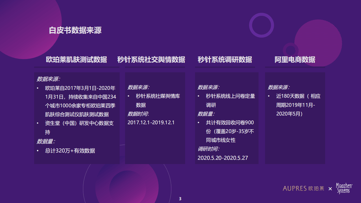Click the white underline bar below 阿里电商数据
Screen dimensions: 361x203
click(295, 67)
